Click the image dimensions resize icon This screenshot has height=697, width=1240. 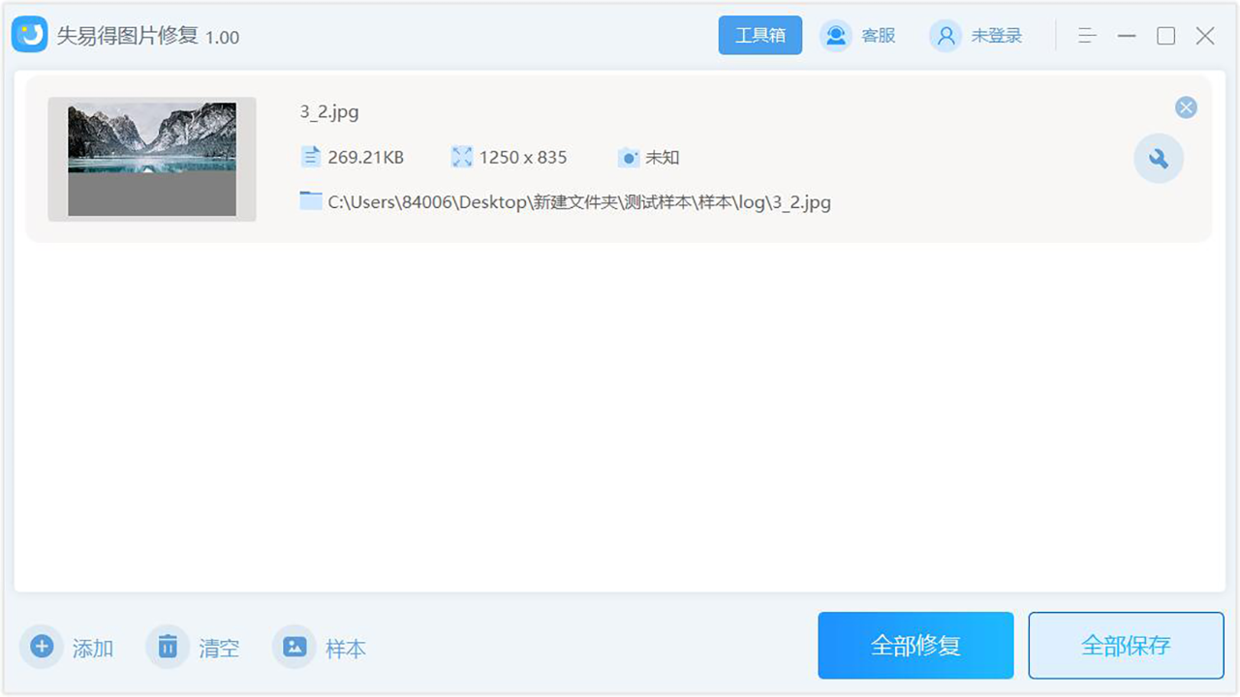[464, 156]
